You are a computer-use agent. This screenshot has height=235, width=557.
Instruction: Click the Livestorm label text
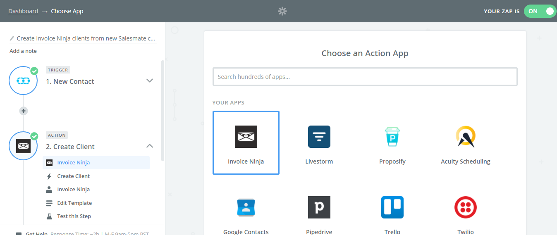click(x=319, y=161)
